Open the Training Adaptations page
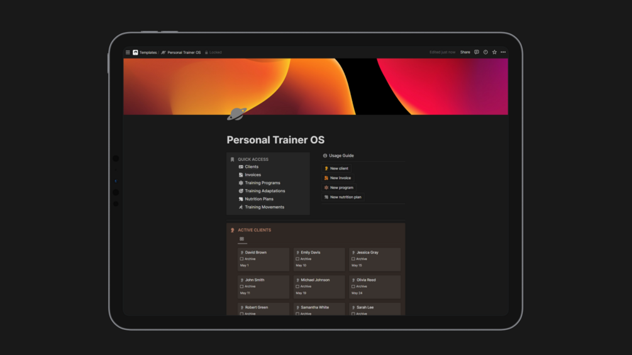Screen dimensions: 632x355 click(265, 191)
